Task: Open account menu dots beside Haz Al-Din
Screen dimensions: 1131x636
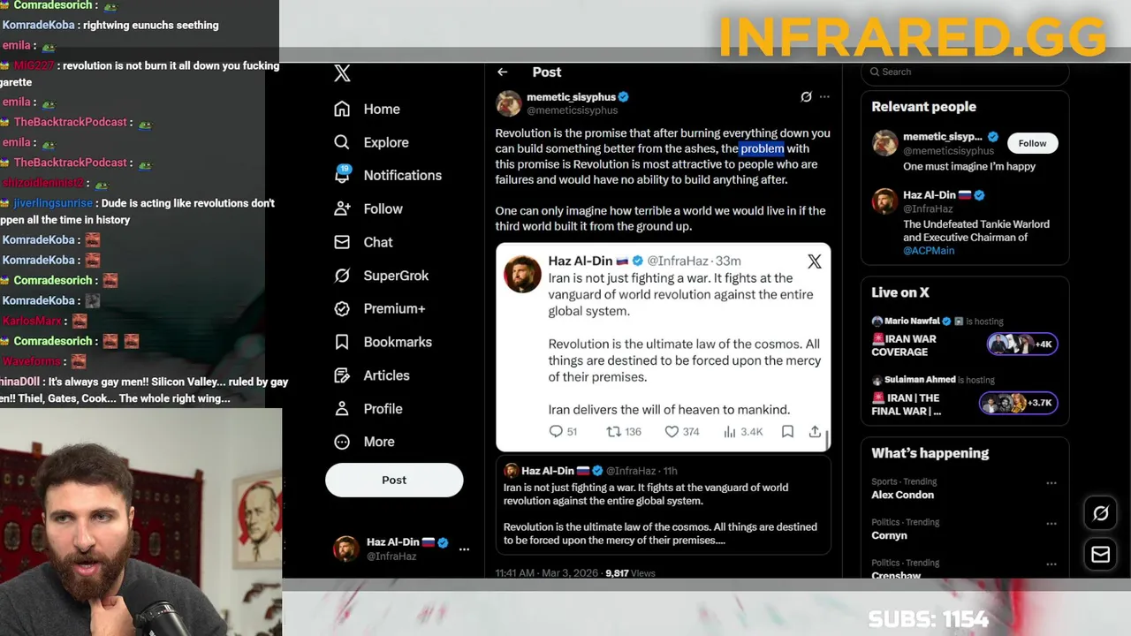Action: pos(464,549)
